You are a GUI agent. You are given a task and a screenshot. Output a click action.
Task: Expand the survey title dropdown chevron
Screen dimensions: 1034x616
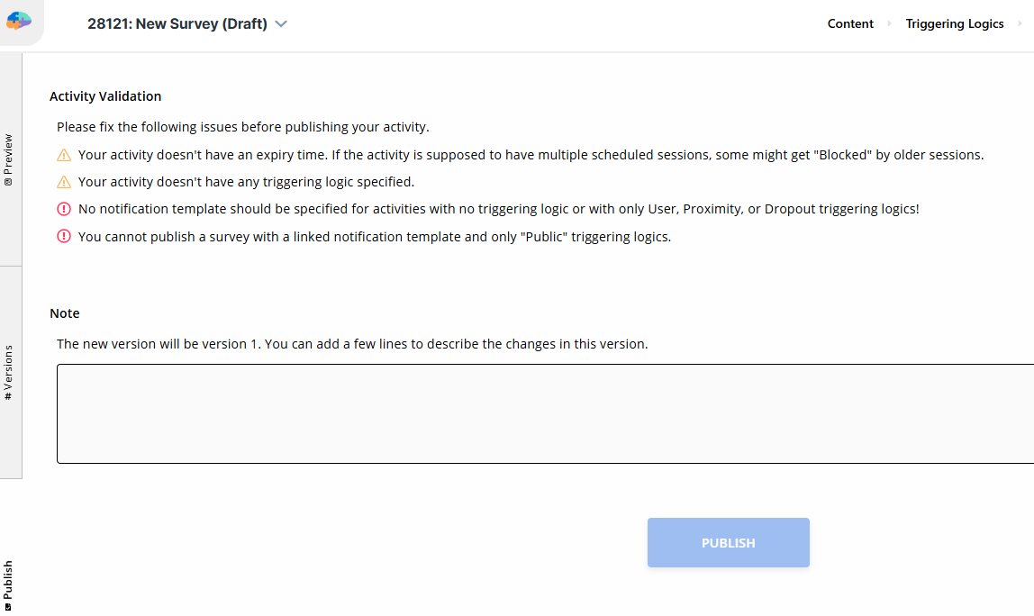click(x=281, y=24)
